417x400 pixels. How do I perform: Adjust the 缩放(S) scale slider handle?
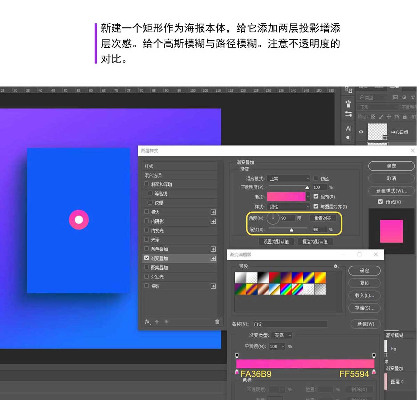pos(292,230)
